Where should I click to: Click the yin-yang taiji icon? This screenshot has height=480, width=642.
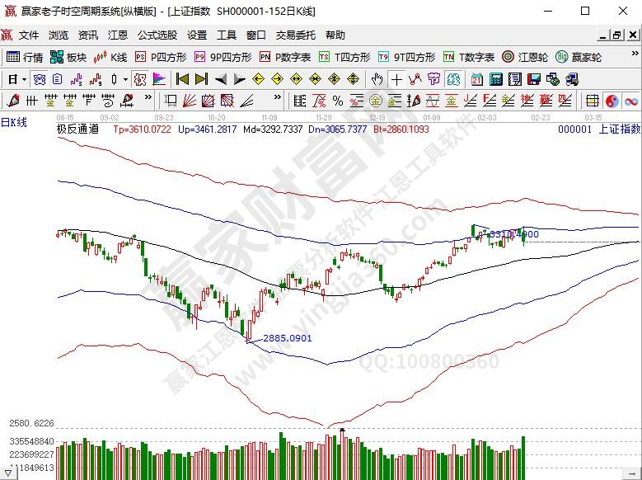(x=612, y=101)
